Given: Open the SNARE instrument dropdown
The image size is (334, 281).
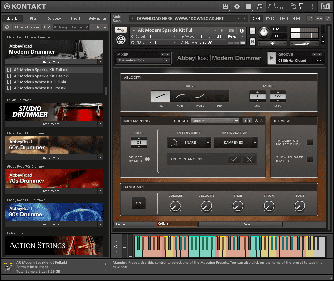Looking at the screenshot, I should click(189, 142).
